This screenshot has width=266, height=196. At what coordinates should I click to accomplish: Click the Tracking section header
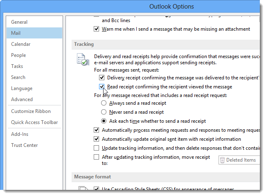point(166,44)
